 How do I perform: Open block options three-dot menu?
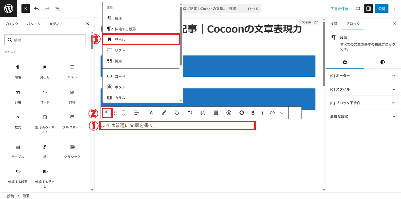click(295, 113)
